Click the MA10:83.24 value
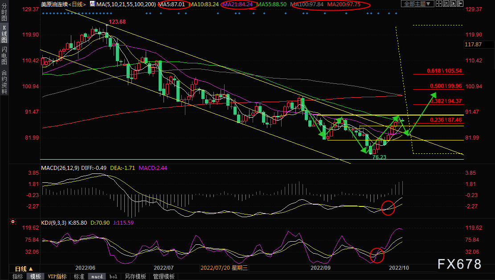Viewport: 495px width, 280px height. pos(204,4)
